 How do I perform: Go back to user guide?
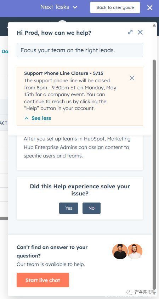click(x=115, y=7)
